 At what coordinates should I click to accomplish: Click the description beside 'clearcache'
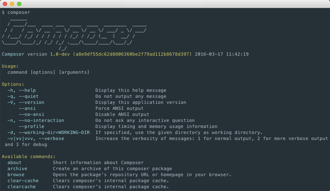click(111, 187)
